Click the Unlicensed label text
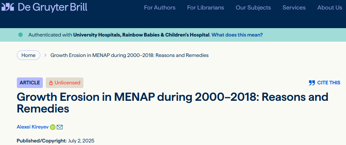This screenshot has width=346, height=145. 67,83
